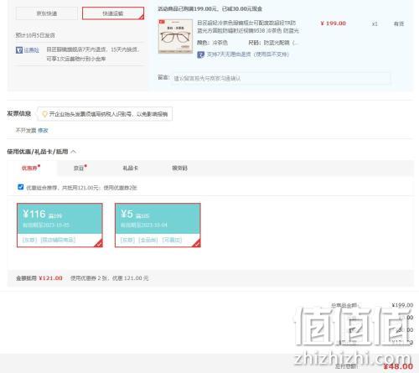Open the eyeglass product title link

pos(248,27)
